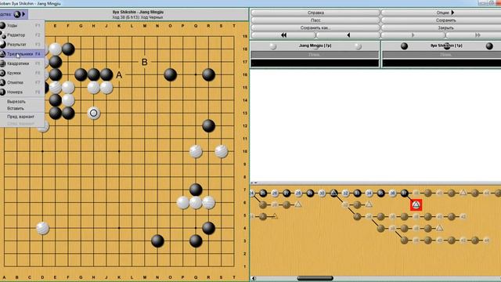Click black stone at Q7

[196, 190]
